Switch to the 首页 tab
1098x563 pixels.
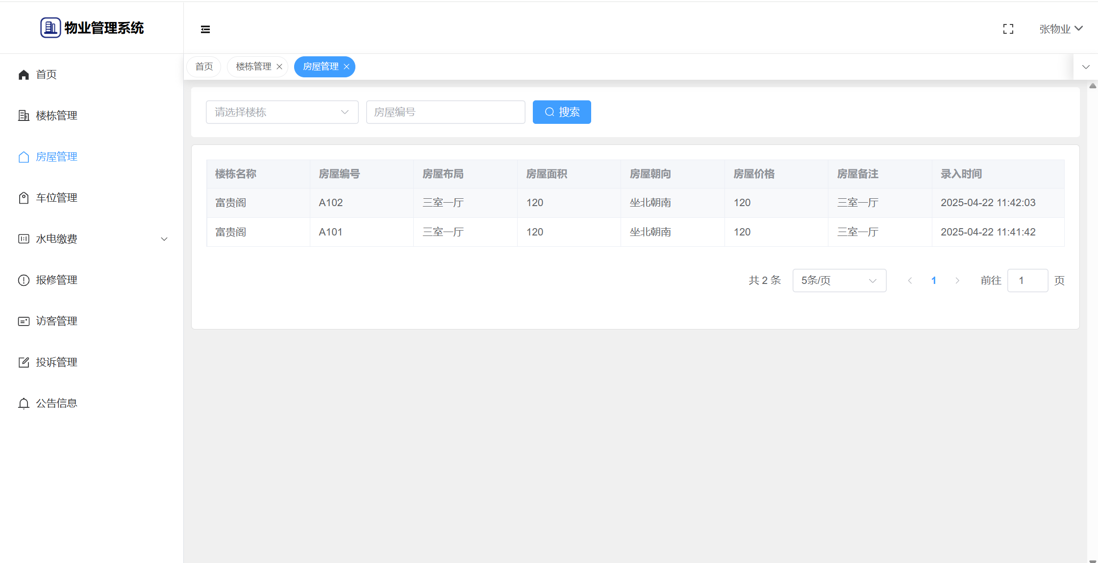pyautogui.click(x=204, y=67)
